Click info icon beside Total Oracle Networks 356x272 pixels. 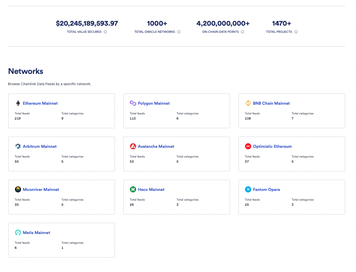pos(178,32)
